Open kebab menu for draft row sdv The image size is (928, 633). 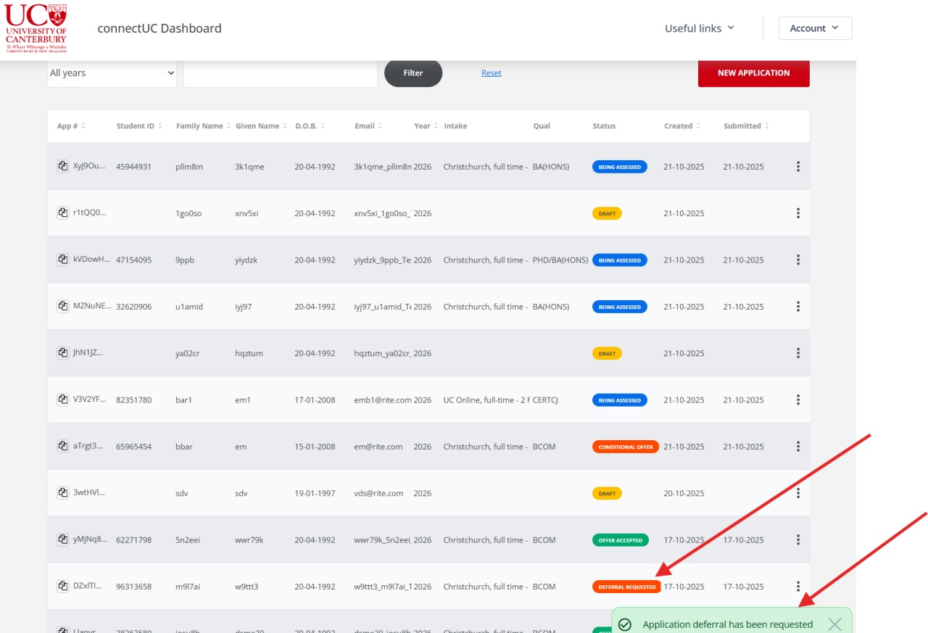pyautogui.click(x=797, y=493)
